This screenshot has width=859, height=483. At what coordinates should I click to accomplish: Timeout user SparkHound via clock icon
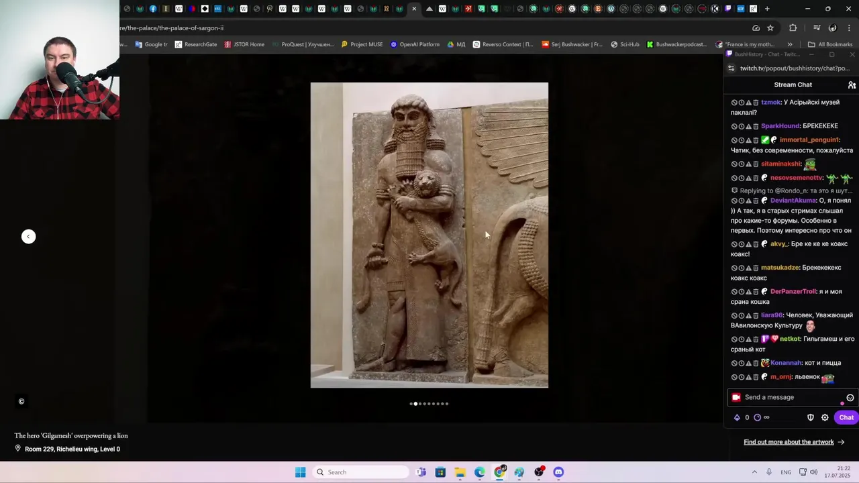pyautogui.click(x=742, y=126)
